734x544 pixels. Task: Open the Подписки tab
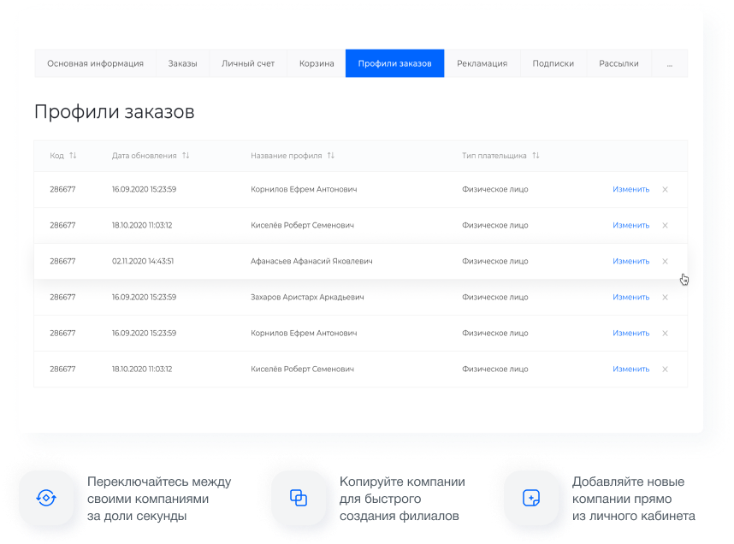click(553, 63)
